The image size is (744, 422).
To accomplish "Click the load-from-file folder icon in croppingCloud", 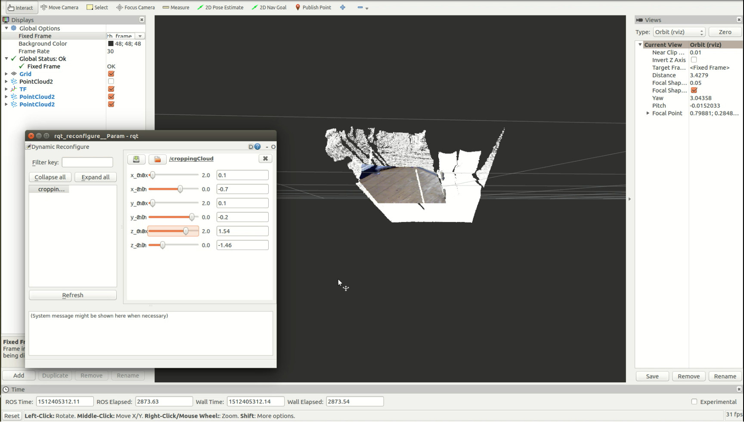I will click(158, 159).
